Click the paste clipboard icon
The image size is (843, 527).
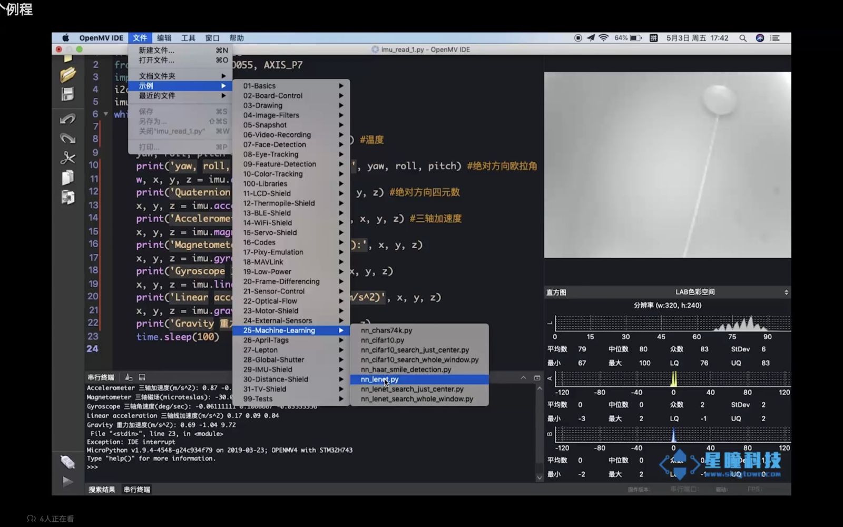coord(68,197)
